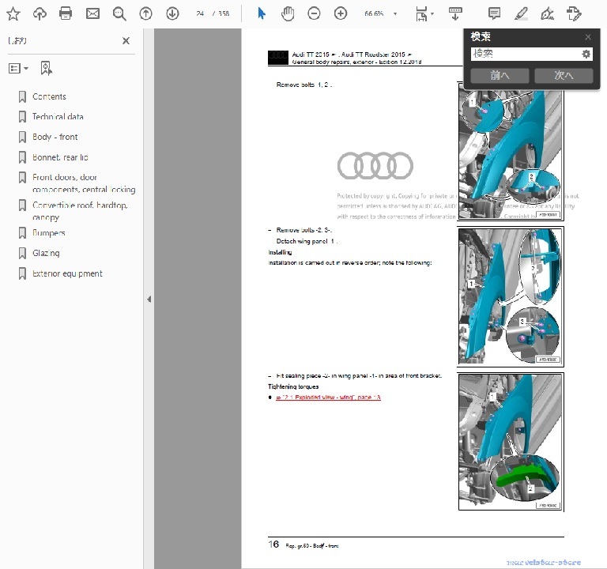607x569 pixels.
Task: Follow the Exploded view - wing link
Action: [328, 398]
